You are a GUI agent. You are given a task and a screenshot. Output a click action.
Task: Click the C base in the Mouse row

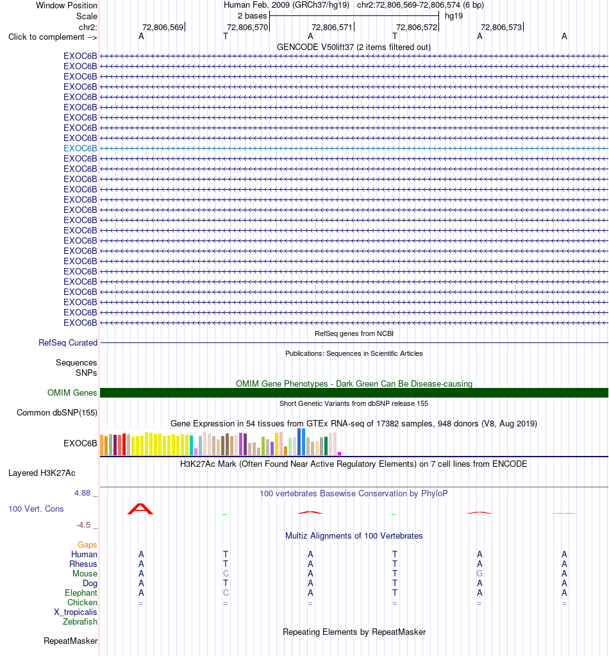click(x=226, y=573)
